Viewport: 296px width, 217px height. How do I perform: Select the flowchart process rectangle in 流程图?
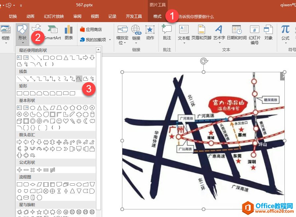point(20,184)
